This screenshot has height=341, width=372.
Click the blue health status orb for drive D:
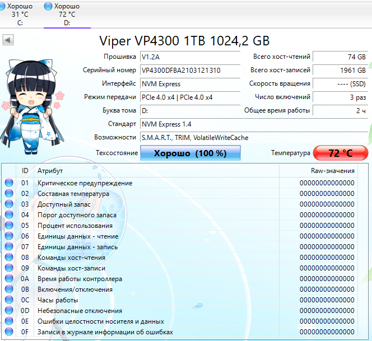pos(48,6)
